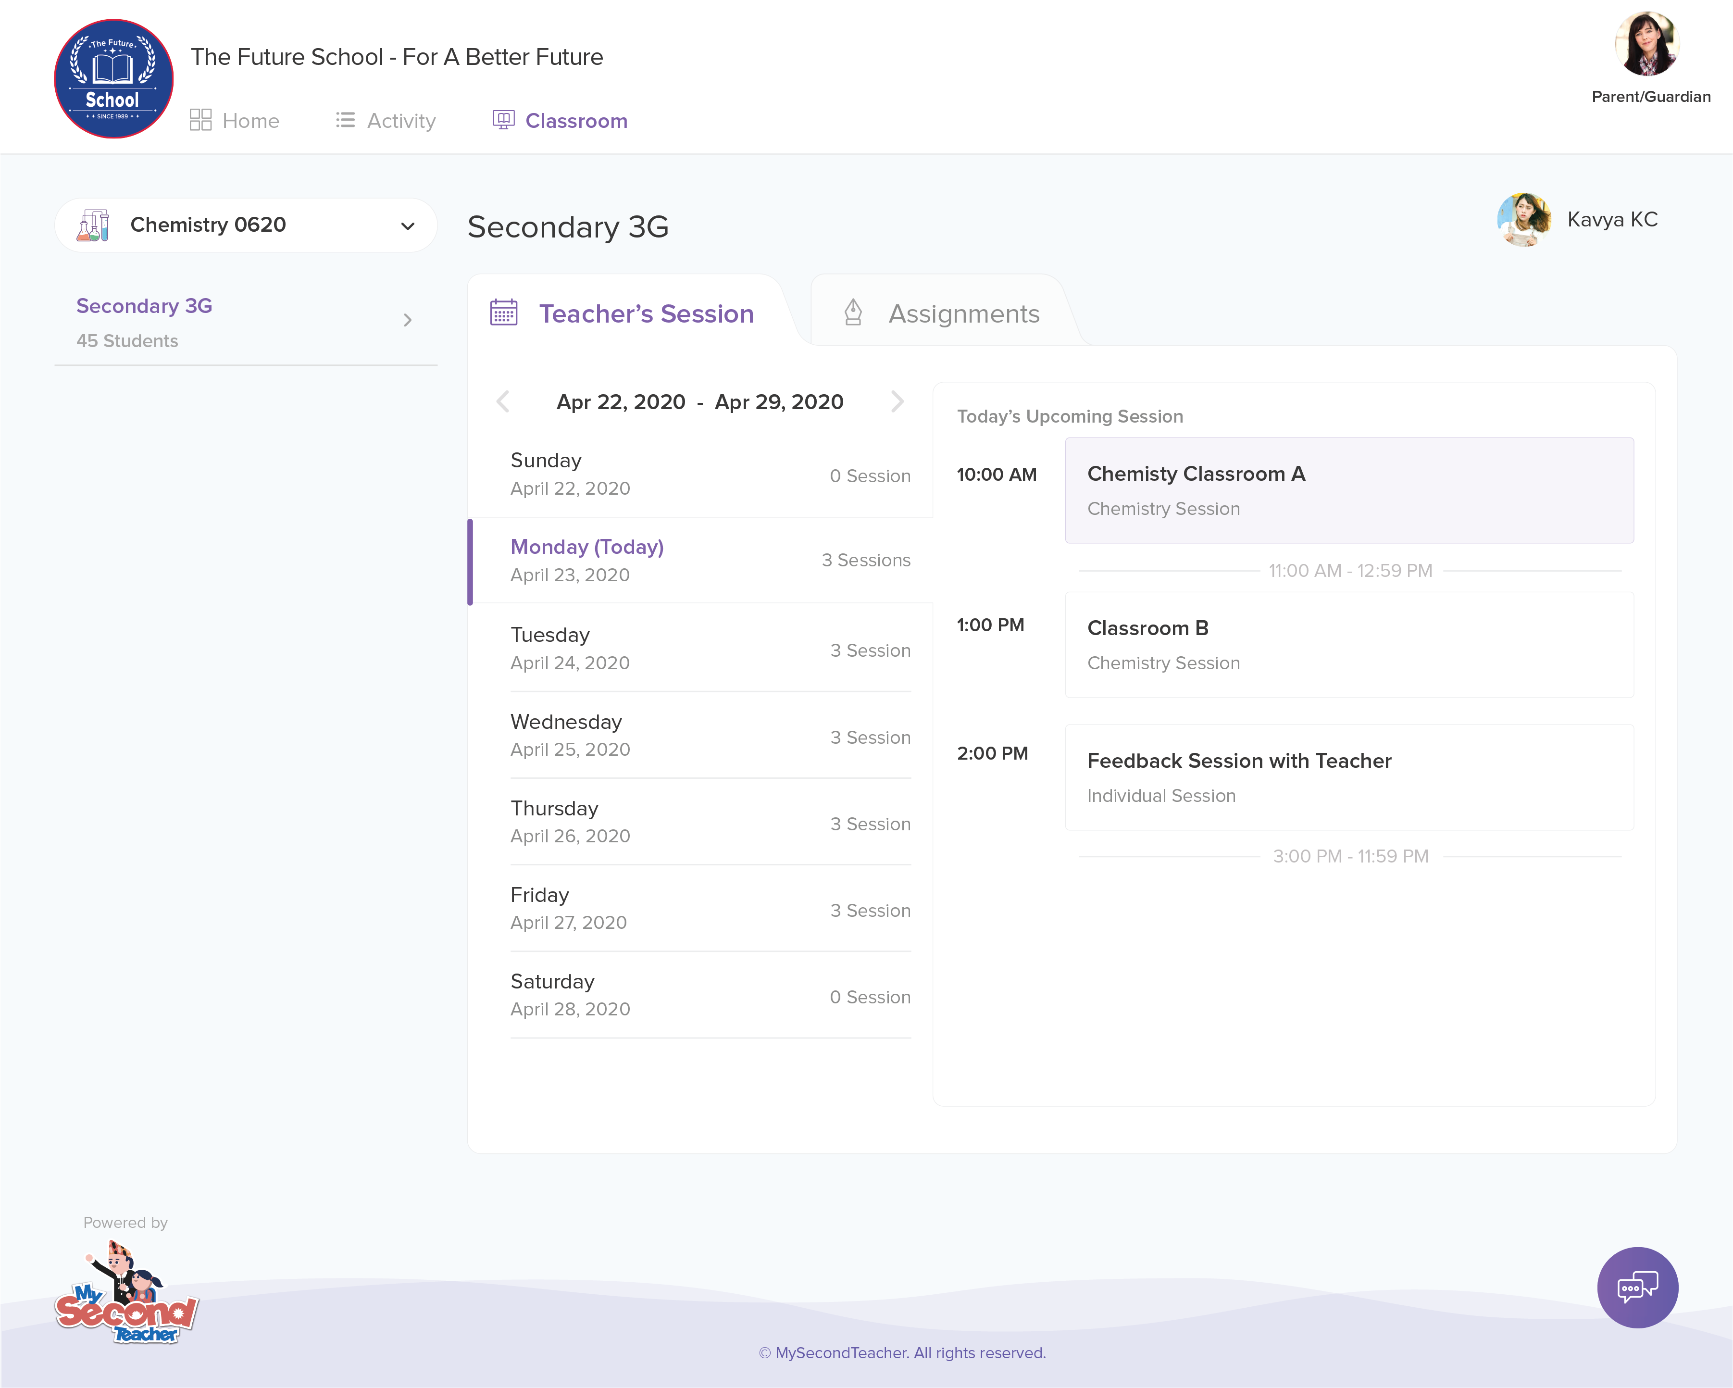
Task: Select Sunday April 22, 2020 row
Action: [x=701, y=475]
